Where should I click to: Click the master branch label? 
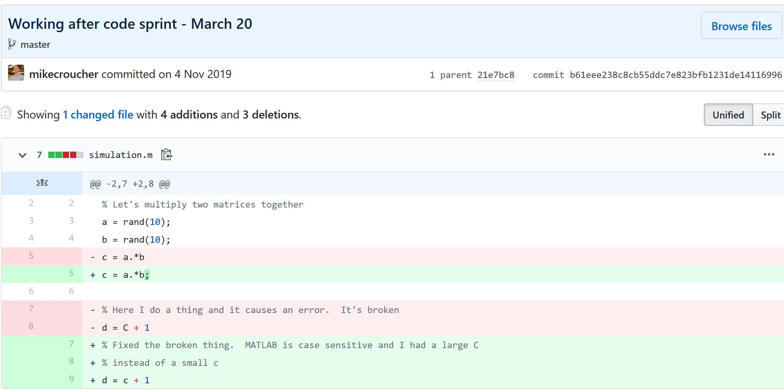tap(35, 45)
